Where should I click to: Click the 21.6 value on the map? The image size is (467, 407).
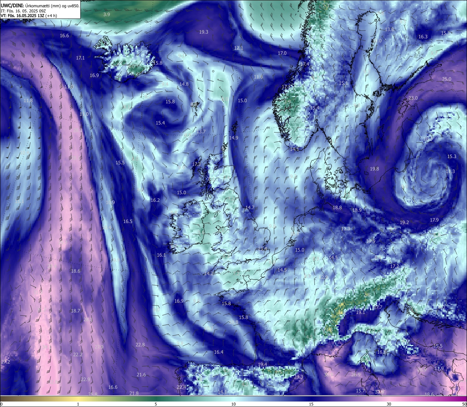point(141,375)
